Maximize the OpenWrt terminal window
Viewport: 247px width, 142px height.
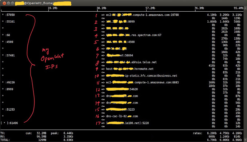click(x=12, y=3)
